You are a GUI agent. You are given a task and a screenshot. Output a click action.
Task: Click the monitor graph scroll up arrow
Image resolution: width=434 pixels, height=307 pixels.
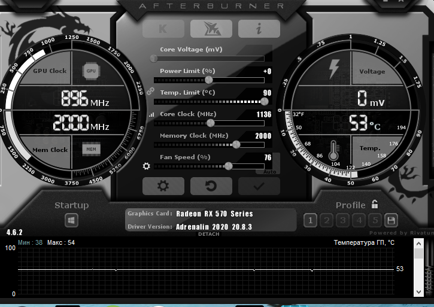tap(418, 244)
